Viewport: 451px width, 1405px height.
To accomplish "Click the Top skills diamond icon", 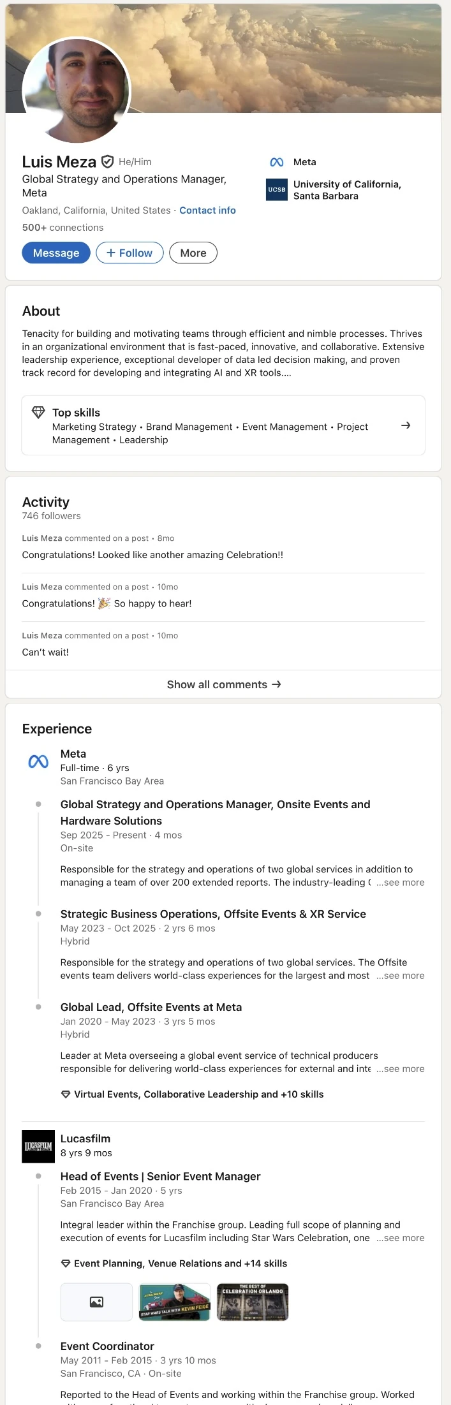I will [x=38, y=413].
